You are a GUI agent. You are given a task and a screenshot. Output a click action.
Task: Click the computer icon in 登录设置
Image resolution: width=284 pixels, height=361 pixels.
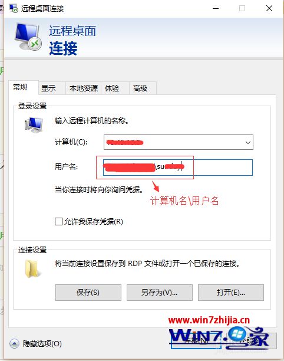(x=34, y=125)
